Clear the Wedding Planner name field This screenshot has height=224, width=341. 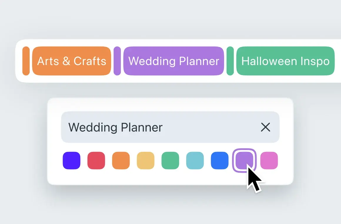265,127
